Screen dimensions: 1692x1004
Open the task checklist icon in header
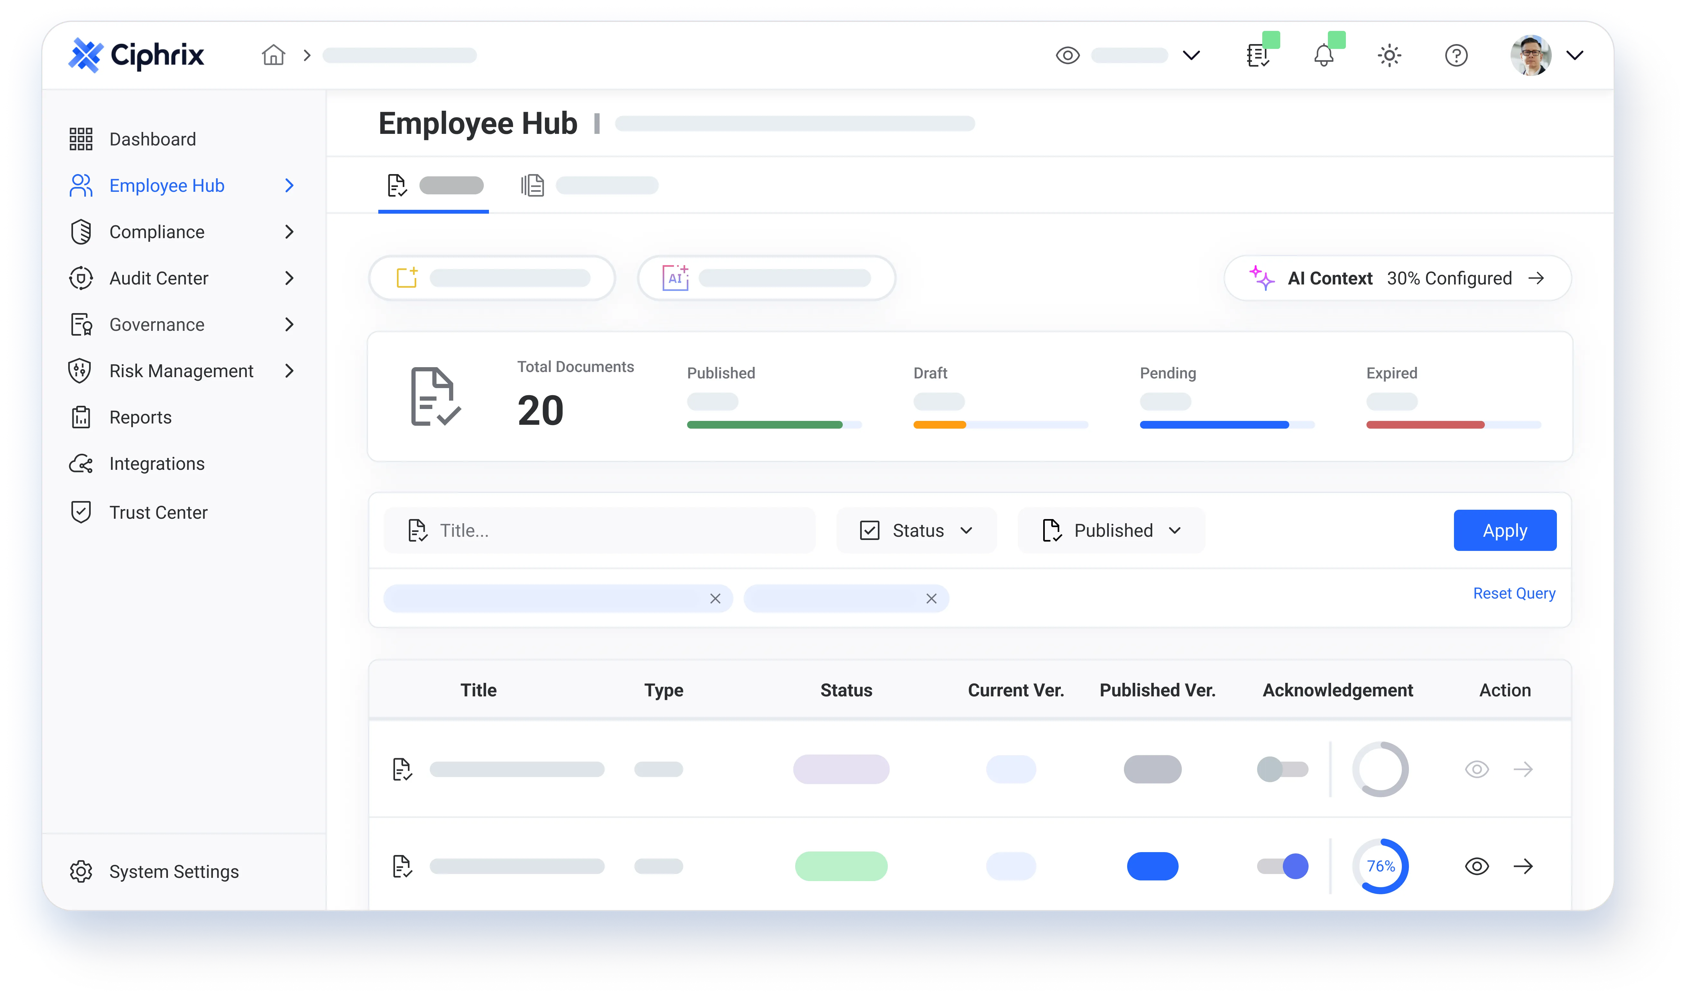1257,55
